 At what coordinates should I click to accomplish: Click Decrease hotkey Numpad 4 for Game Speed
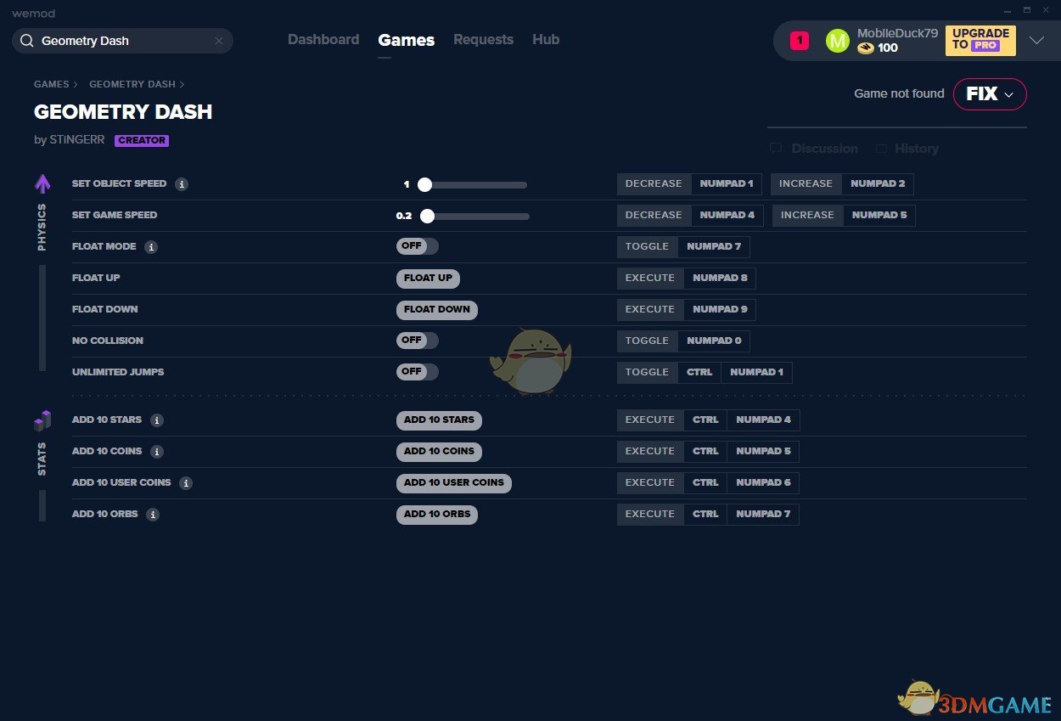(690, 216)
